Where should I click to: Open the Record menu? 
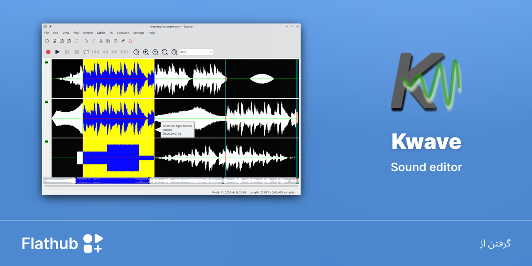click(x=88, y=33)
